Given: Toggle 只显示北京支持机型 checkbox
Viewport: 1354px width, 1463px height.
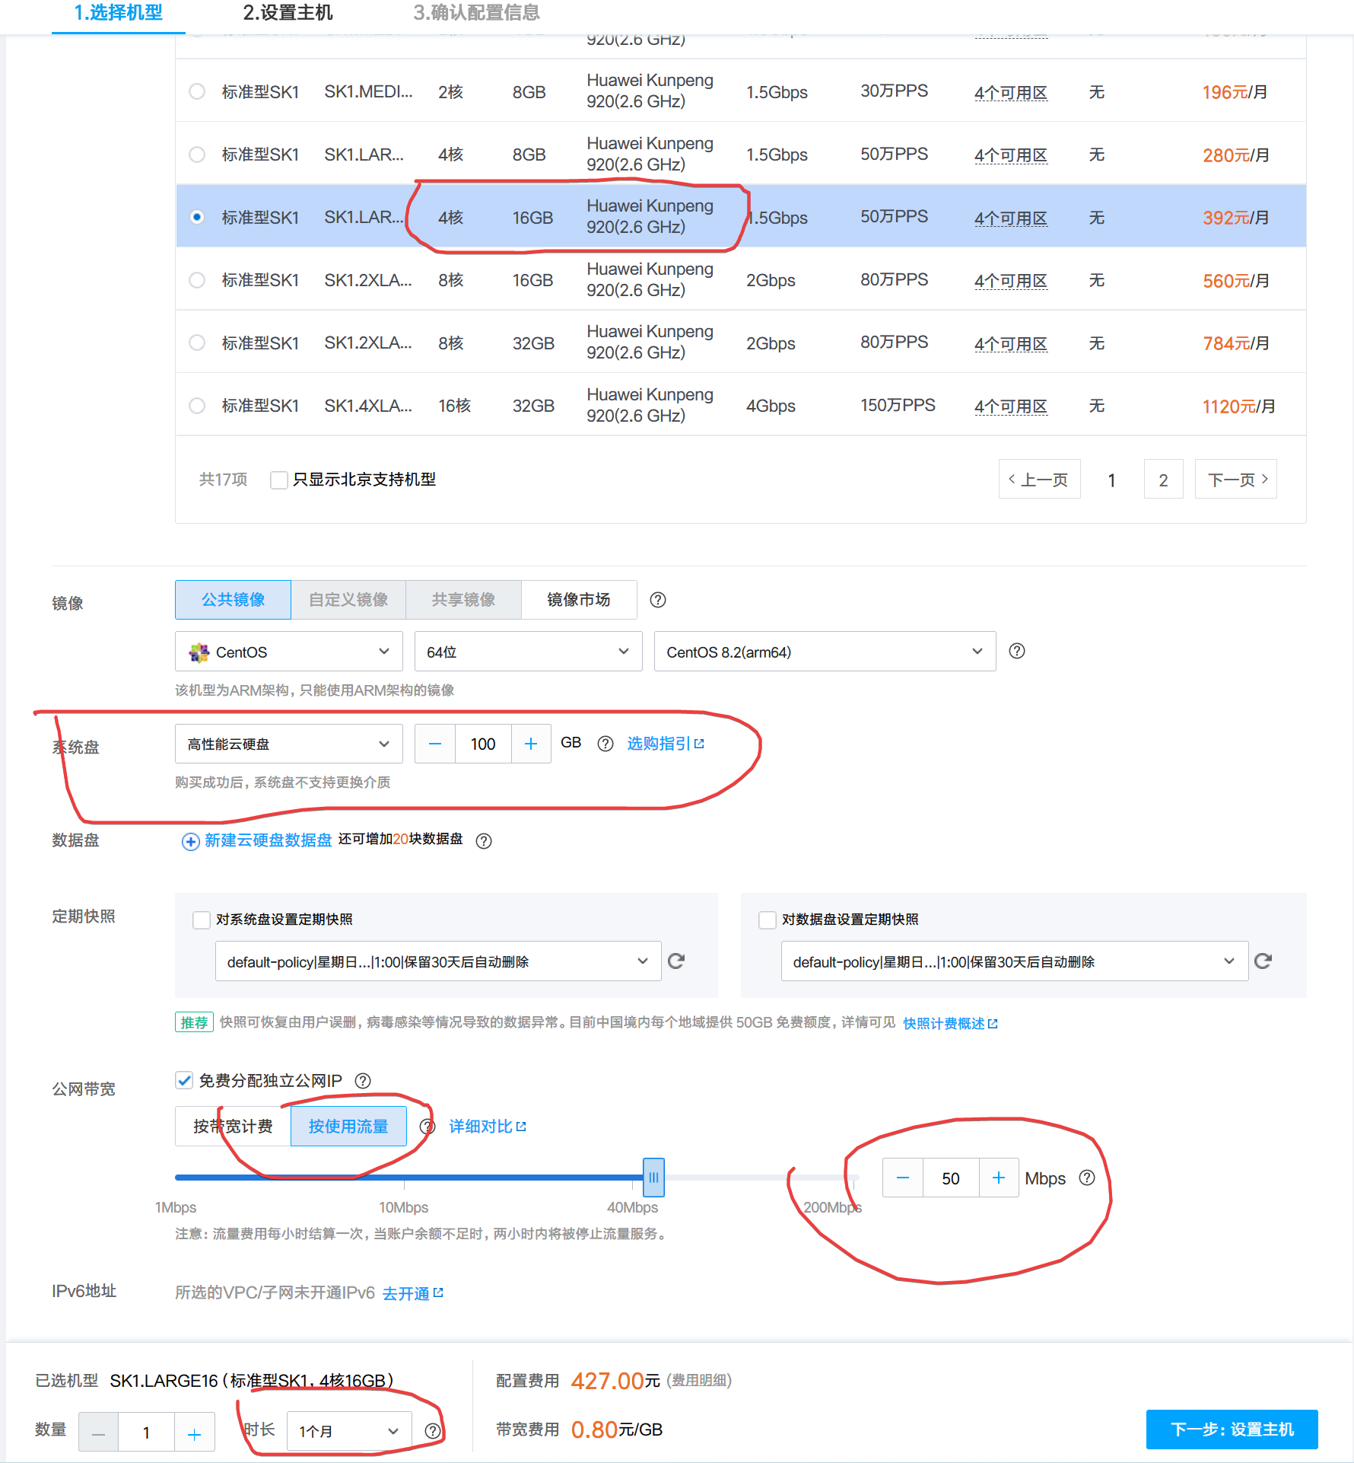Looking at the screenshot, I should (279, 480).
